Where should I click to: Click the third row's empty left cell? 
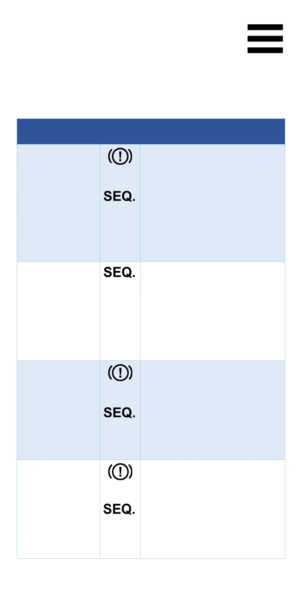[x=59, y=410]
